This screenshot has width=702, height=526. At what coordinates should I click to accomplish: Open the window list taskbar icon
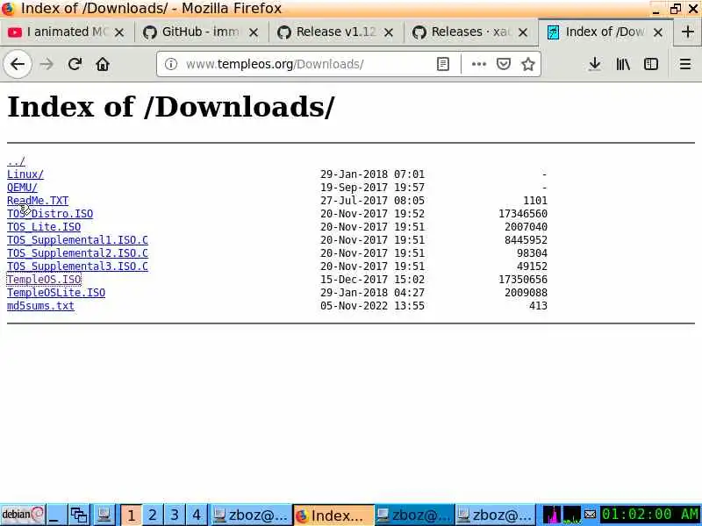coord(79,515)
